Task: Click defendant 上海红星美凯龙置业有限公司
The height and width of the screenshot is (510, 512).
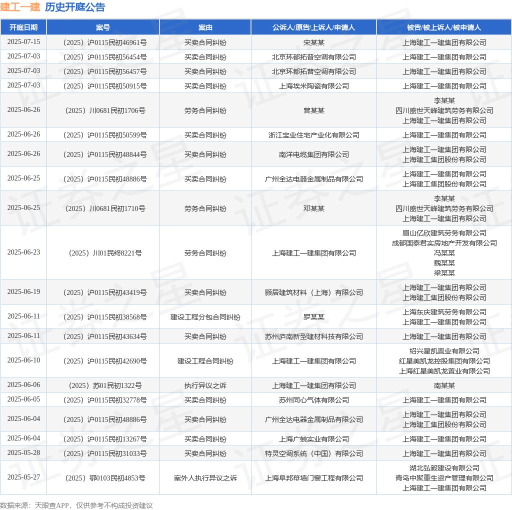Action: [x=444, y=371]
